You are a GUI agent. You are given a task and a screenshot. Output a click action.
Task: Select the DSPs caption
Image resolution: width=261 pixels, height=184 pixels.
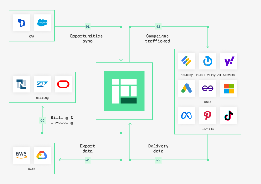coord(208,102)
